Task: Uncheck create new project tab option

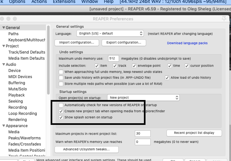Action: (x=61, y=111)
